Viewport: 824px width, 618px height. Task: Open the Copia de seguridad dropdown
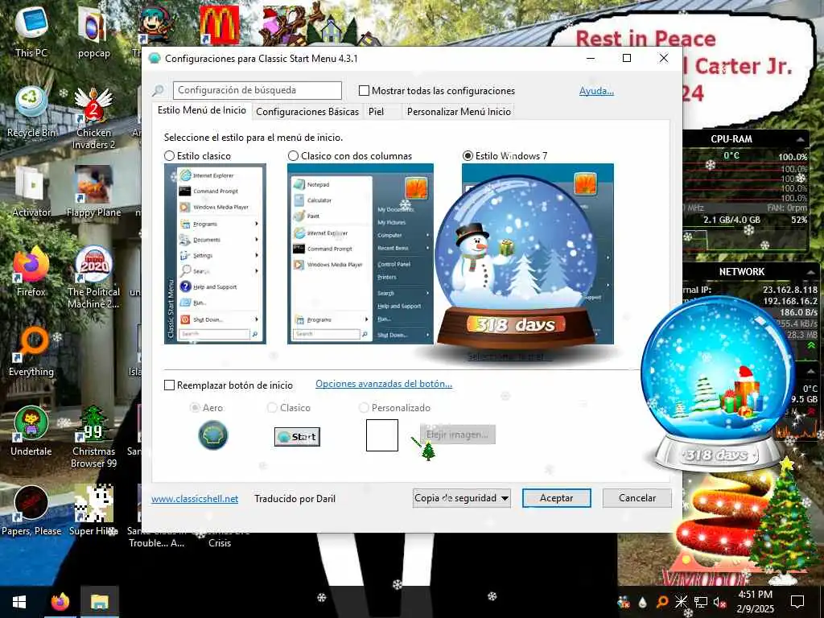tap(461, 498)
